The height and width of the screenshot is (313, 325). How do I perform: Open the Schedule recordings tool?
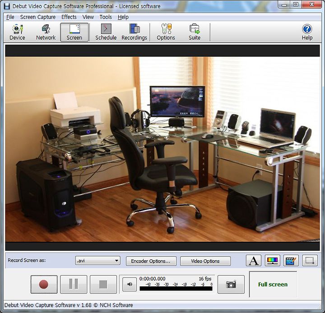coord(106,32)
